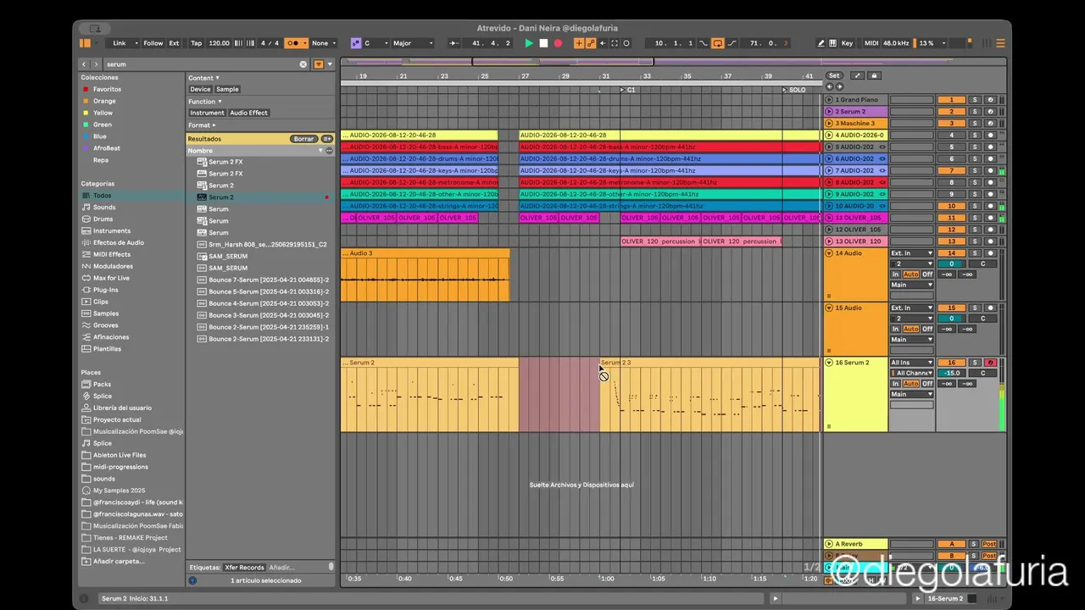Start playback with the green Play button
The height and width of the screenshot is (610, 1085).
[x=529, y=43]
